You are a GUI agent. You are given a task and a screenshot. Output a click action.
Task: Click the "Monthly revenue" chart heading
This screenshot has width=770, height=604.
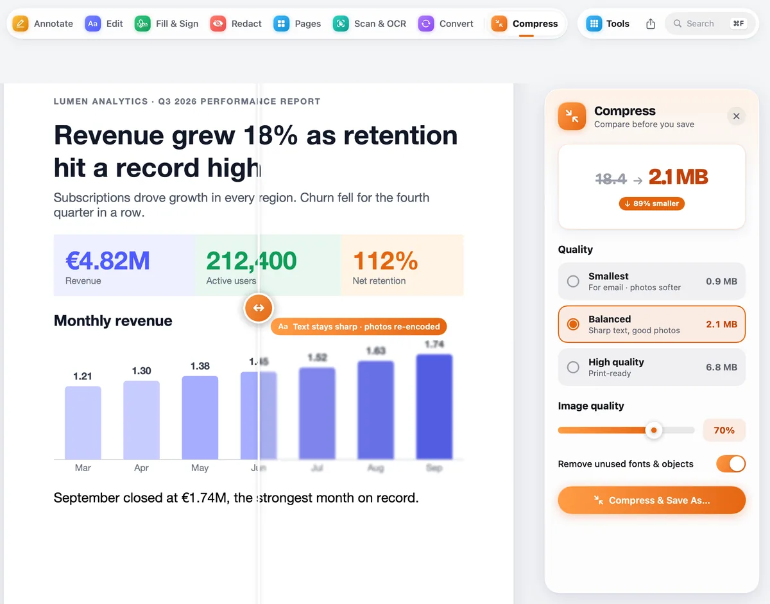[x=113, y=321]
